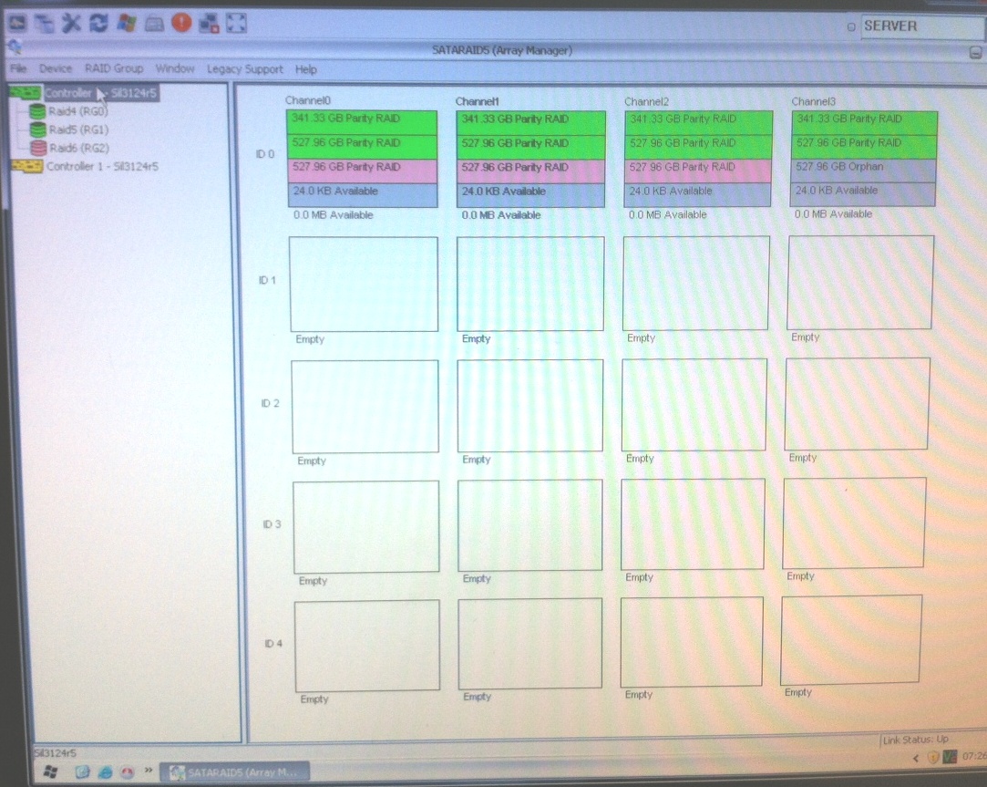Click Link Status: Up in status bar
The width and height of the screenshot is (987, 787).
(x=916, y=740)
